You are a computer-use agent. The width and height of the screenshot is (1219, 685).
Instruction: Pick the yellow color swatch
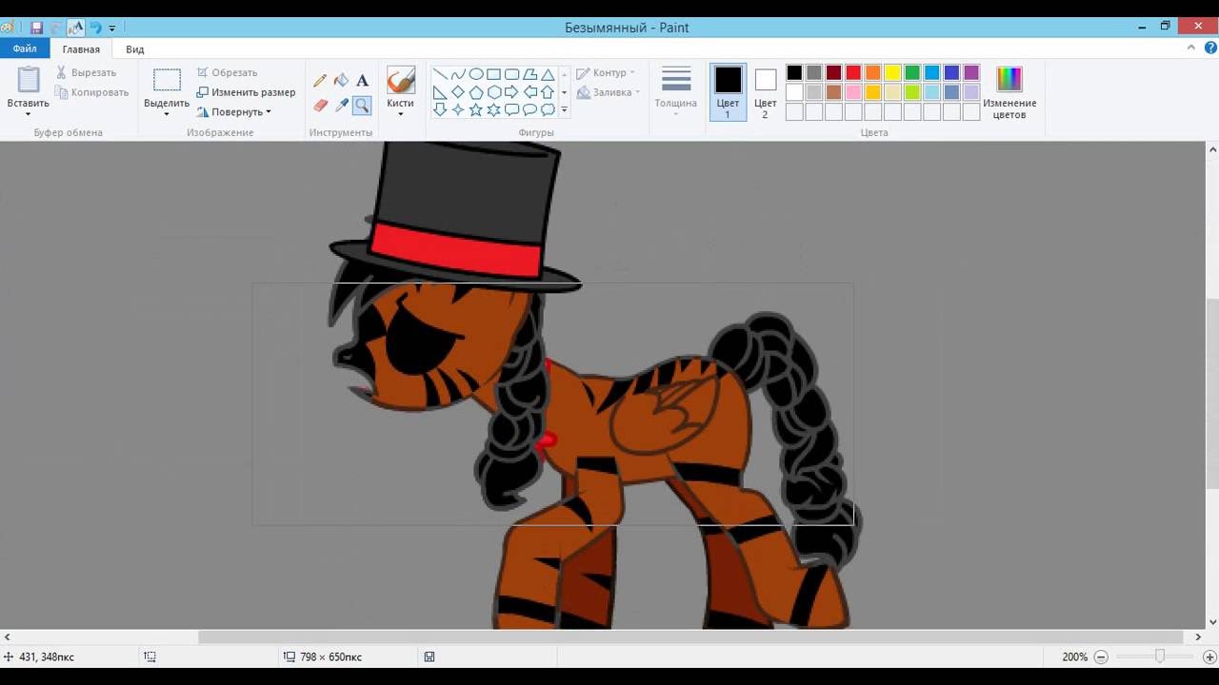(892, 72)
